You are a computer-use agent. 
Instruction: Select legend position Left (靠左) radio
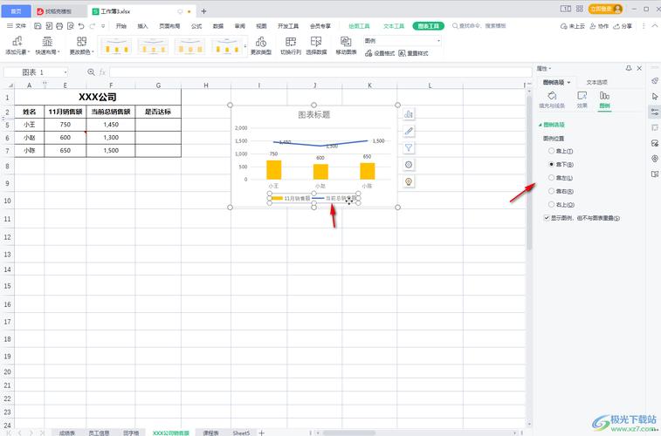pyautogui.click(x=551, y=178)
